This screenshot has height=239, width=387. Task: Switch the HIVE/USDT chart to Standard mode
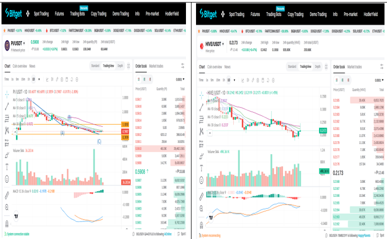pos(292,66)
